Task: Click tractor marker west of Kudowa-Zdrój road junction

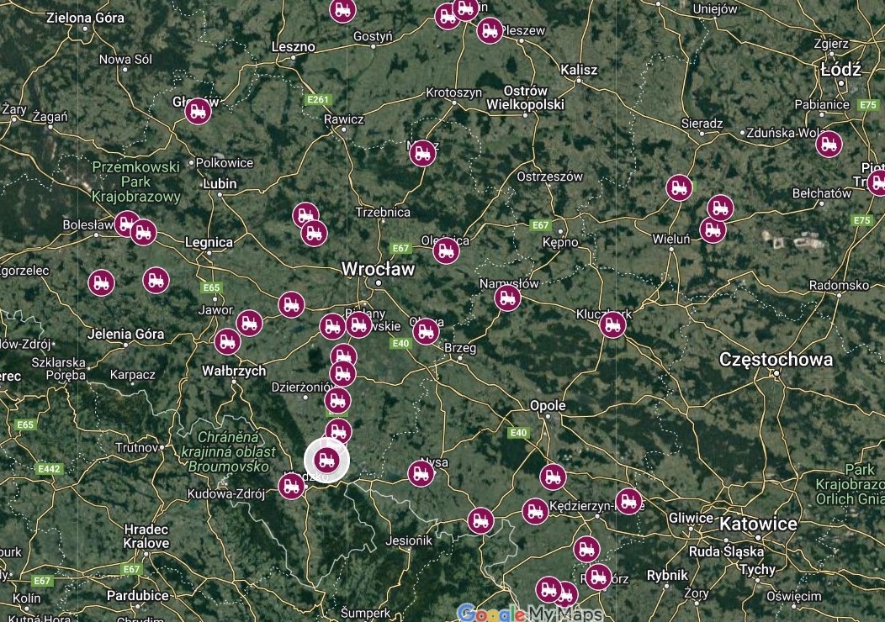Action: coord(291,486)
